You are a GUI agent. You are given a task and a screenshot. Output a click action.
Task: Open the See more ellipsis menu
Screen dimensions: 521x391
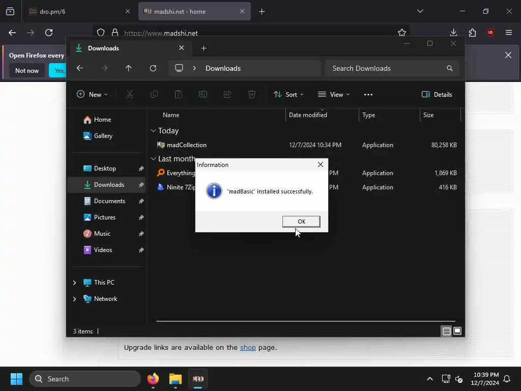coord(368,94)
